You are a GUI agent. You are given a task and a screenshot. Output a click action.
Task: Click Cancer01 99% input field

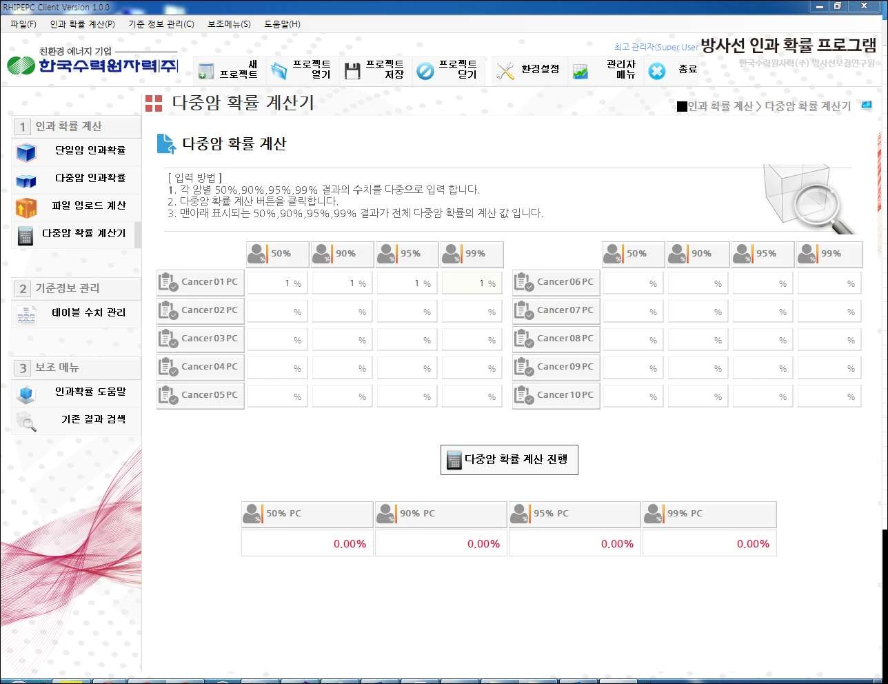point(472,283)
